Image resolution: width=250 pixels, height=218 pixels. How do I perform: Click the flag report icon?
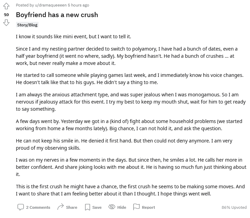(136, 207)
